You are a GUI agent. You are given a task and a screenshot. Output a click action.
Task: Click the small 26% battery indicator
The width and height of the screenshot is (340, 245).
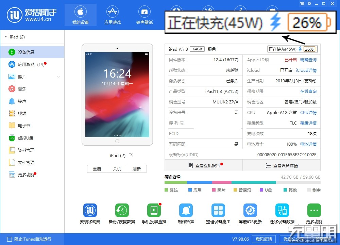[x=310, y=49]
